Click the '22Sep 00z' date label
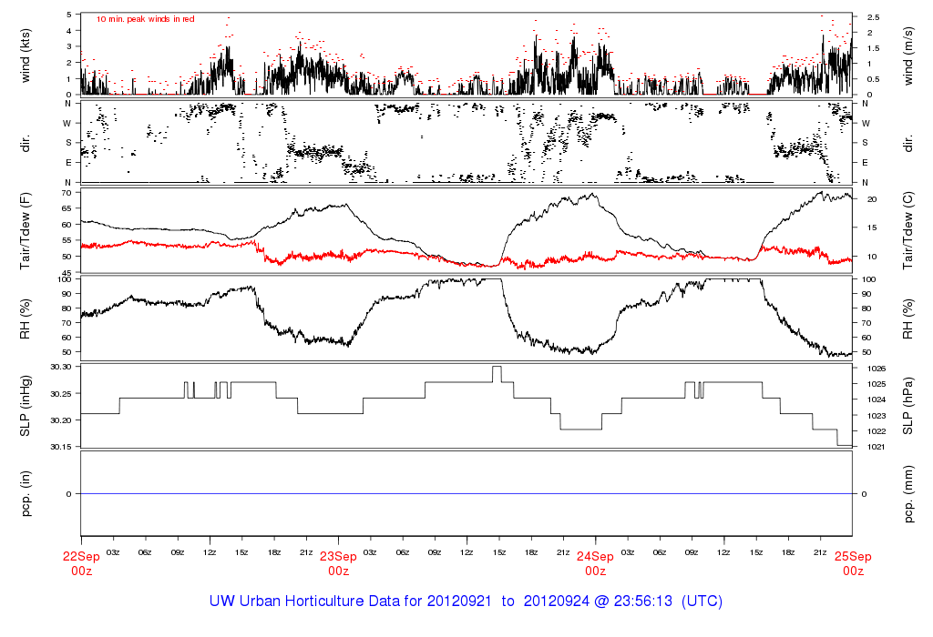Image resolution: width=933 pixels, height=637 pixels. [81, 563]
